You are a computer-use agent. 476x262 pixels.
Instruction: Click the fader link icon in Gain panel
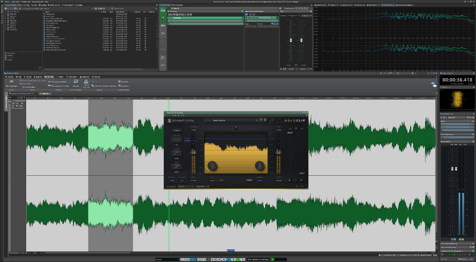pyautogui.click(x=296, y=65)
